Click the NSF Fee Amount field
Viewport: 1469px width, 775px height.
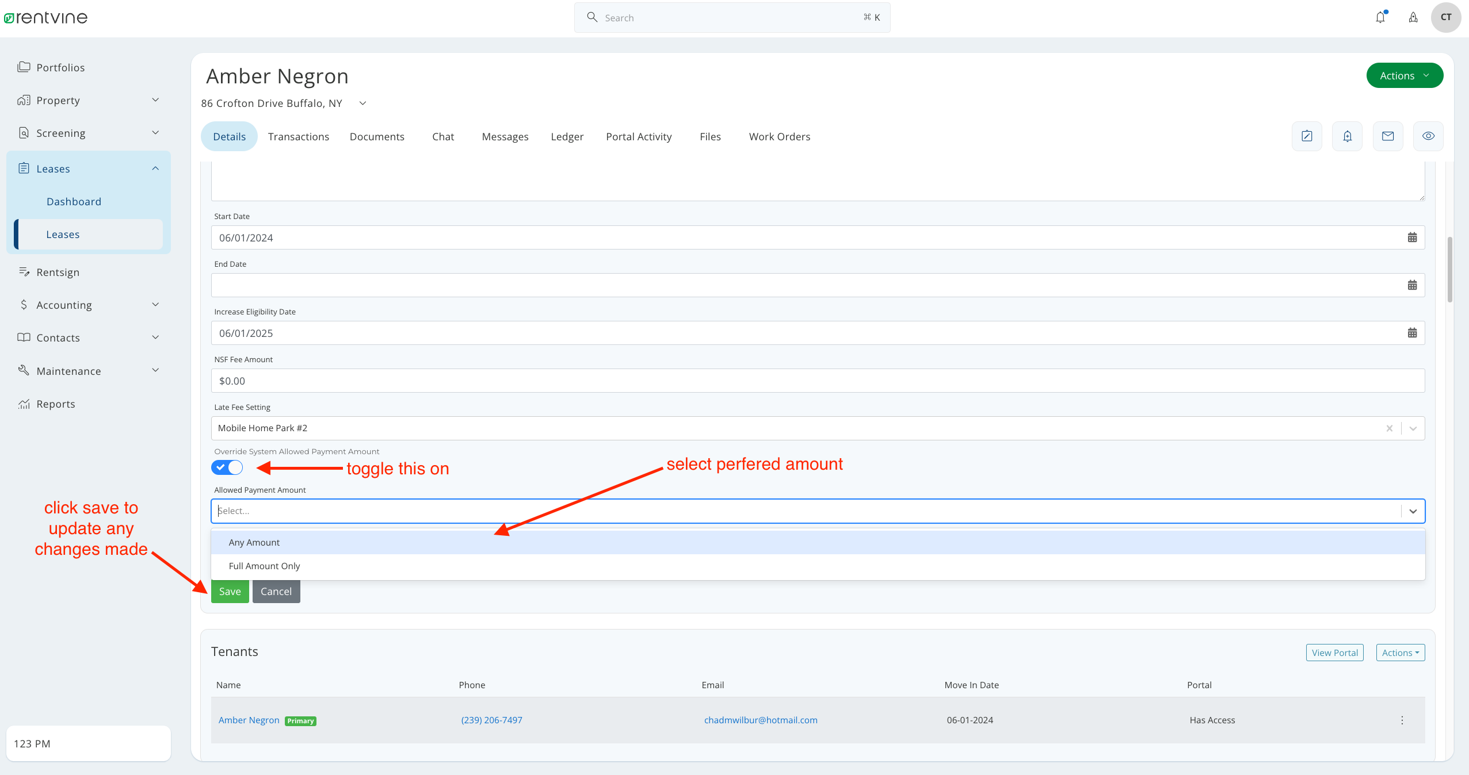click(817, 381)
